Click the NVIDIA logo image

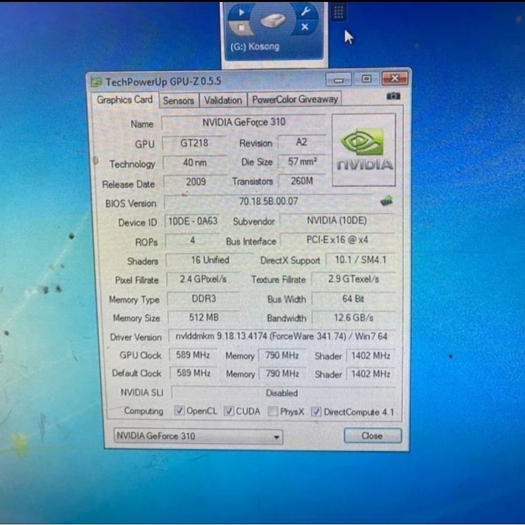point(364,150)
